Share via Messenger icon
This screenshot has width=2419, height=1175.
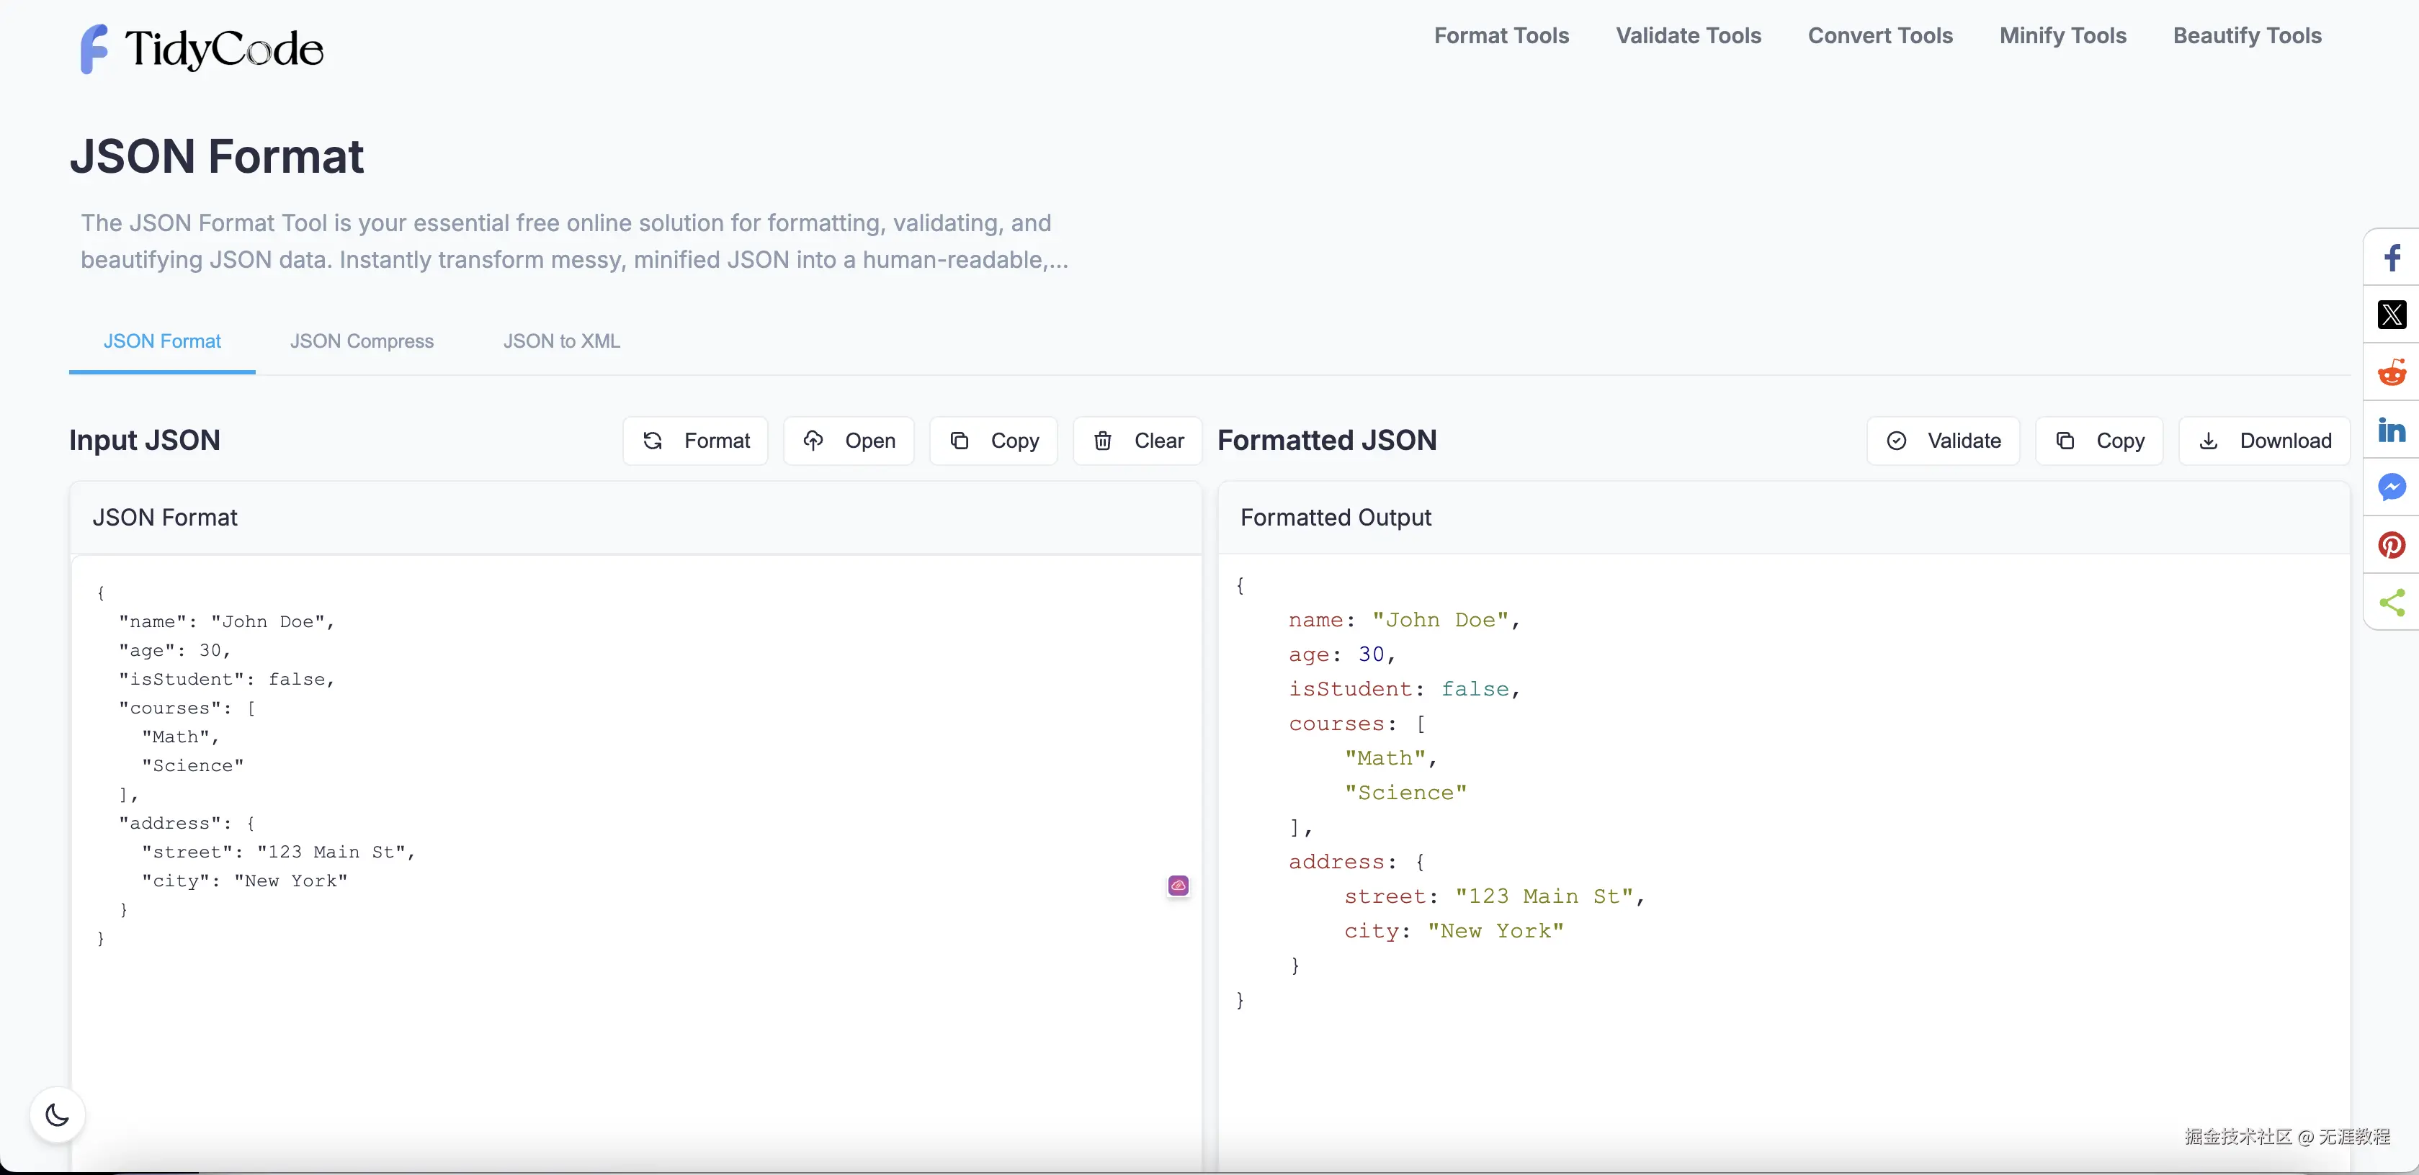coord(2392,487)
